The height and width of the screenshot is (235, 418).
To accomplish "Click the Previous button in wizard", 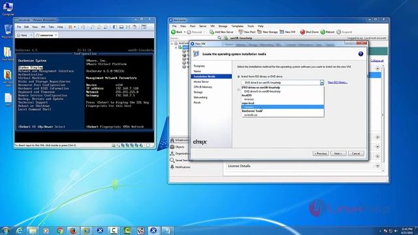I will click(x=321, y=153).
